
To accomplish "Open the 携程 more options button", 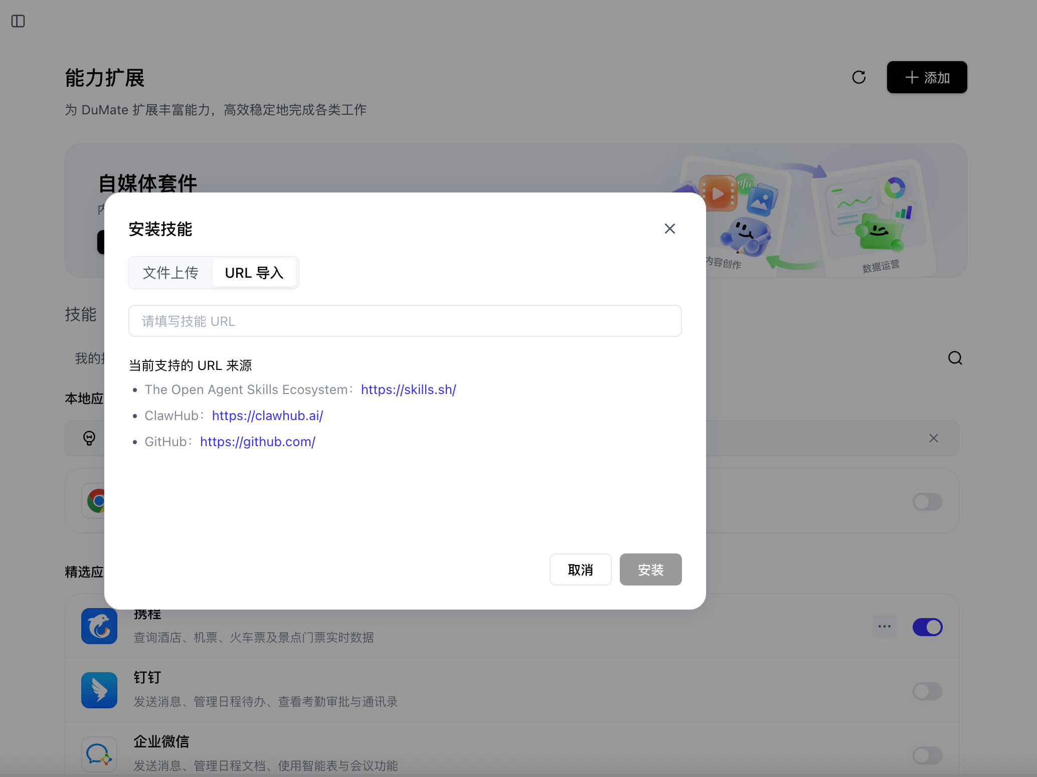I will [x=885, y=626].
